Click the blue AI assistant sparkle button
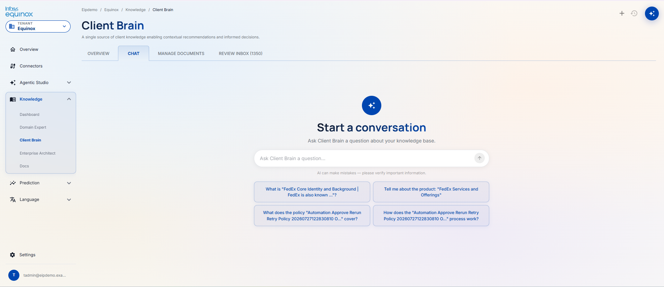 pyautogui.click(x=652, y=13)
